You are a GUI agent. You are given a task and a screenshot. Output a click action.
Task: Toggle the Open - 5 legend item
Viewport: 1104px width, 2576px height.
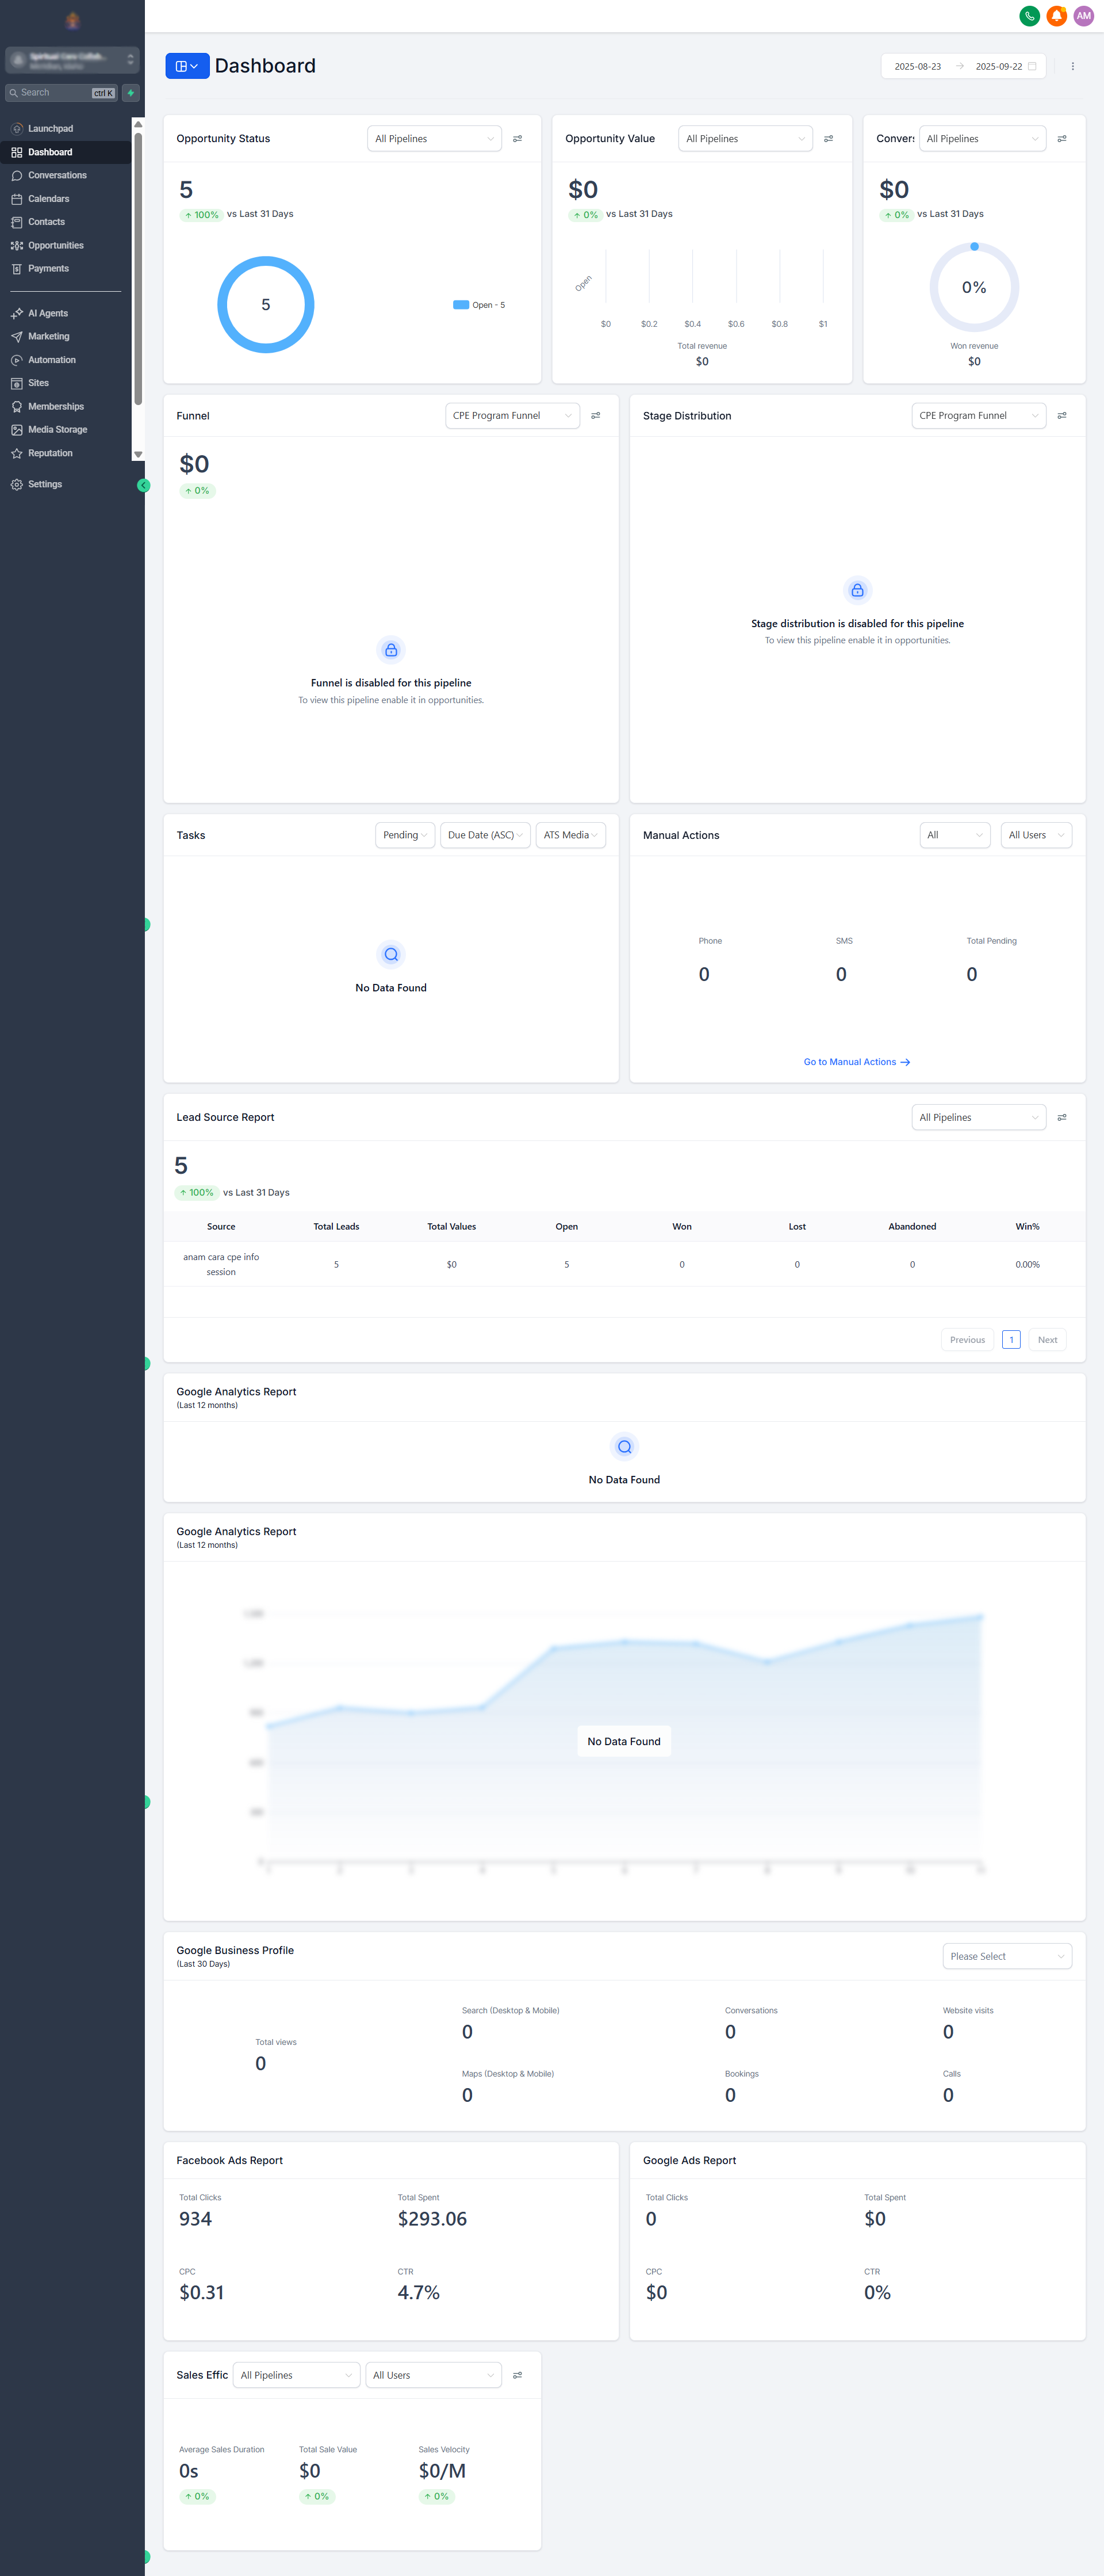coord(480,305)
